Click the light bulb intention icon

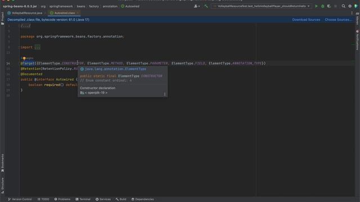24,58
